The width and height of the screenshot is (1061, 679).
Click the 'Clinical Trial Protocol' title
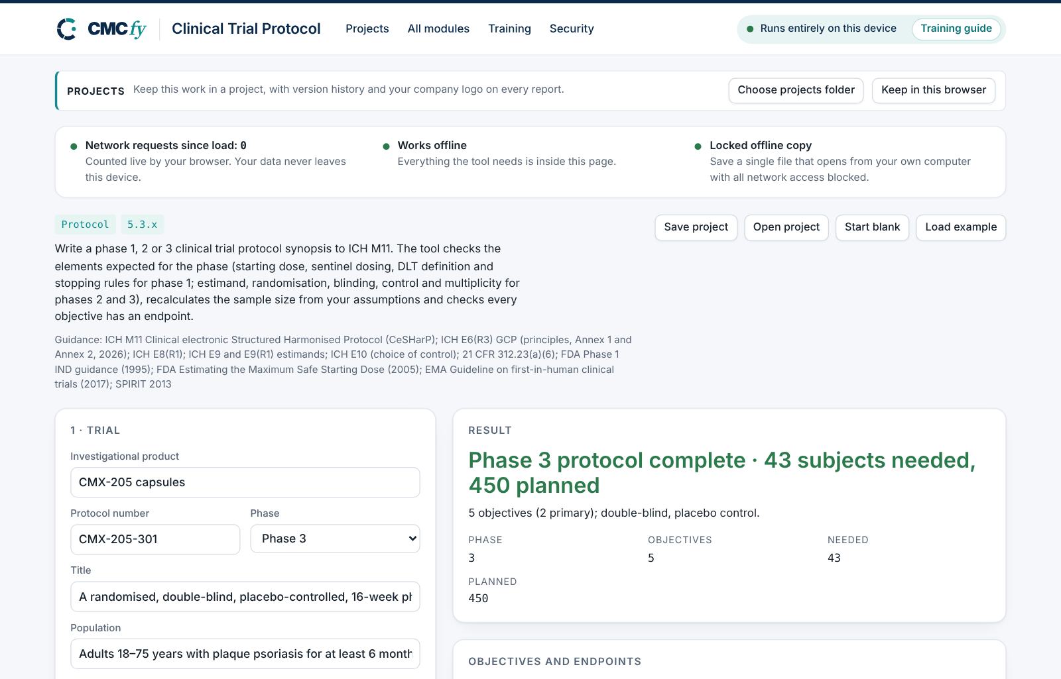click(x=246, y=28)
